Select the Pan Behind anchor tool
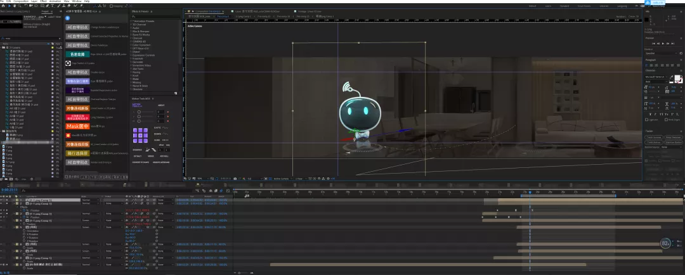This screenshot has height=275, width=685. click(x=36, y=6)
